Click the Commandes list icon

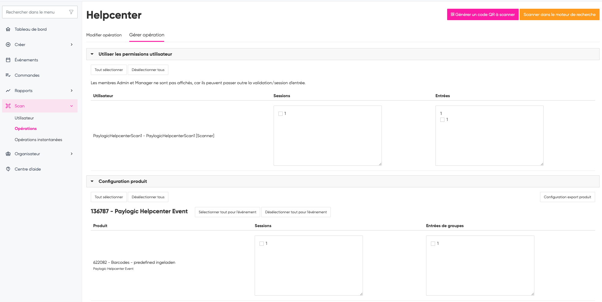[8, 75]
